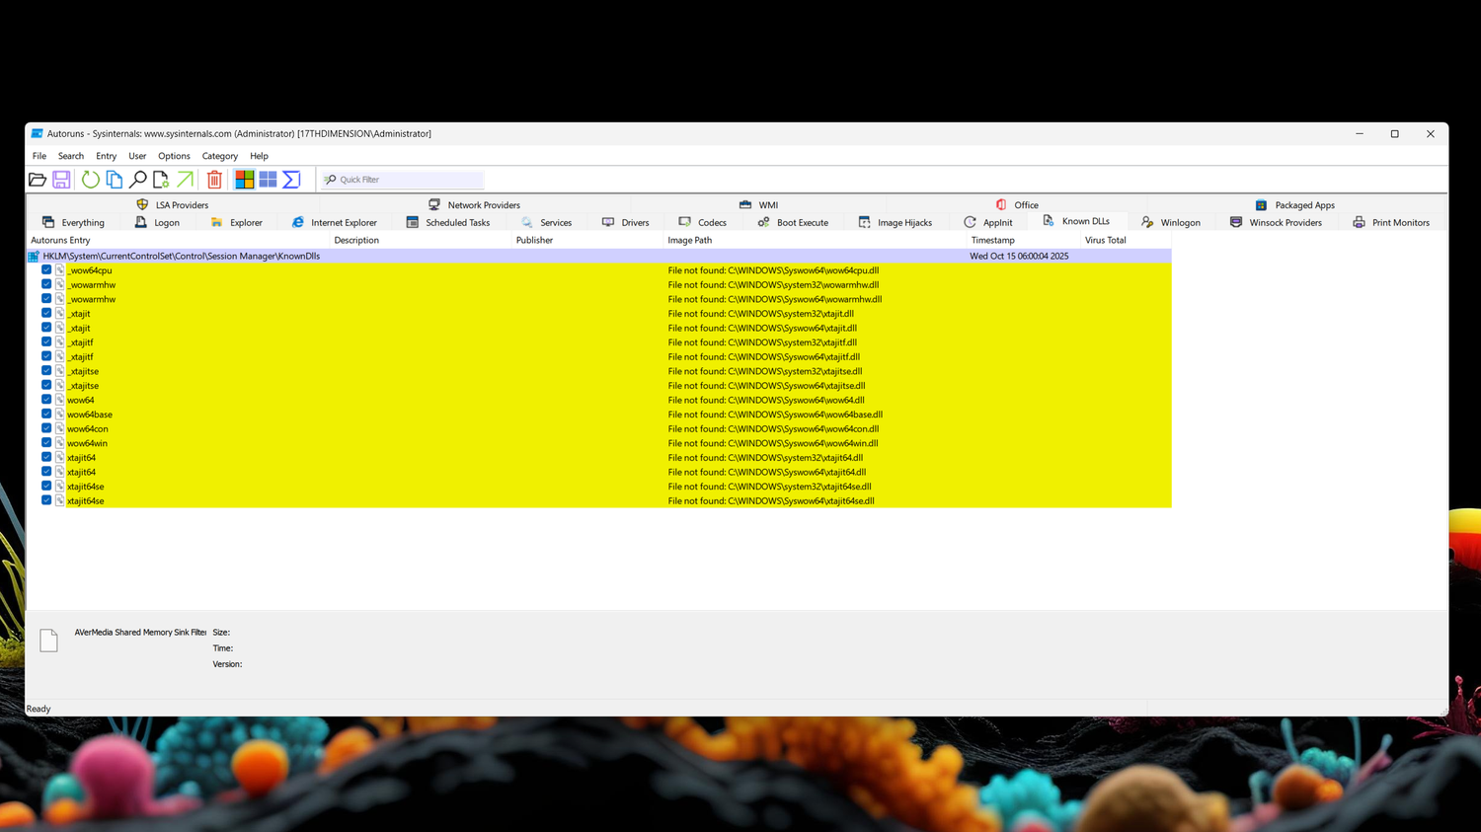Click the file icon in the wow64base row
Image resolution: width=1481 pixels, height=832 pixels.
pos(60,415)
